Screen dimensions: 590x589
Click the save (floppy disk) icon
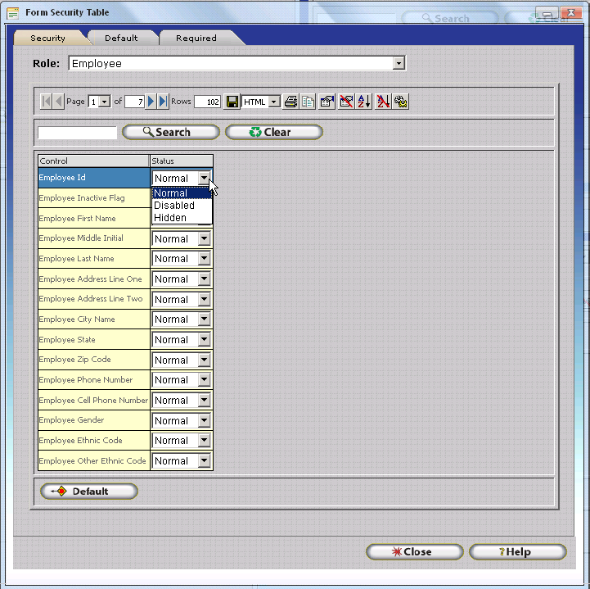(232, 102)
